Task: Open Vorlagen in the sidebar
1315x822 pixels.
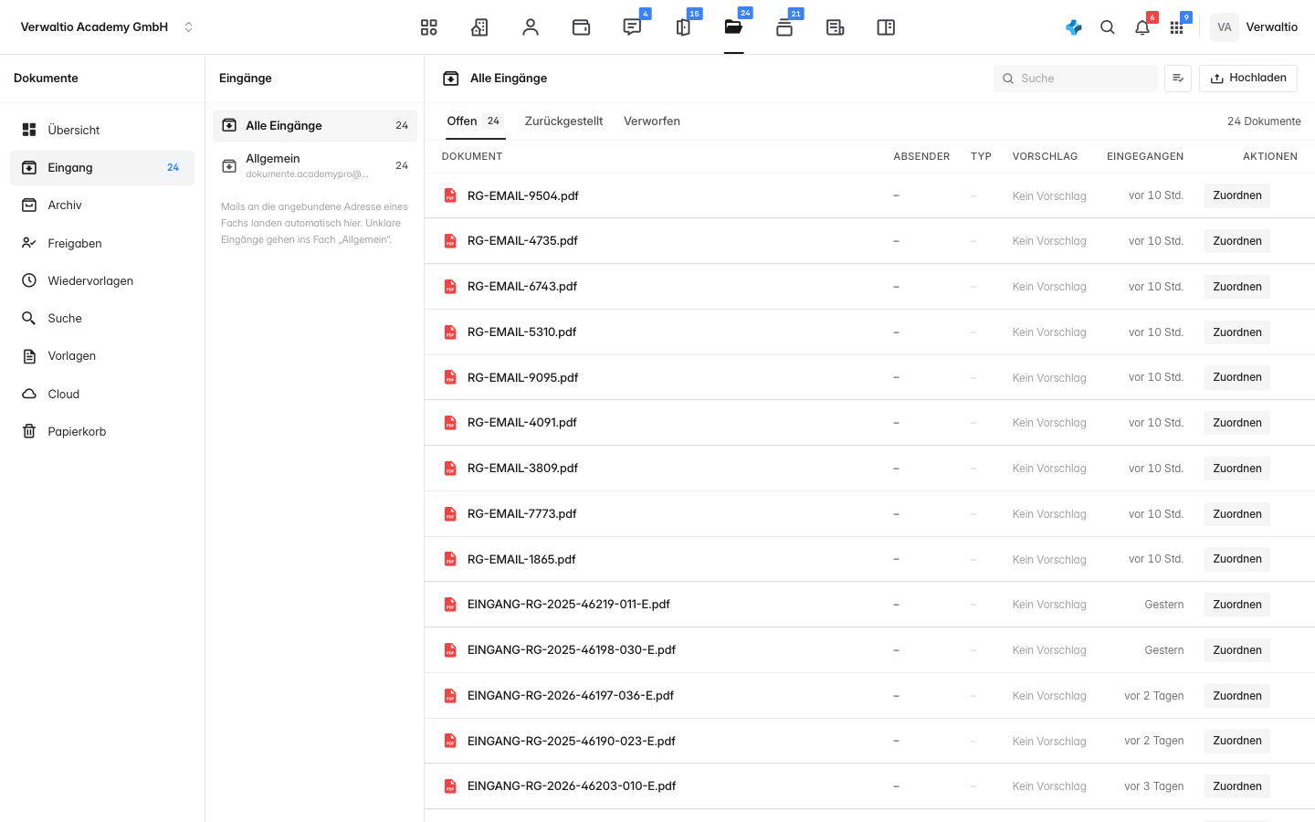Action: (102, 356)
